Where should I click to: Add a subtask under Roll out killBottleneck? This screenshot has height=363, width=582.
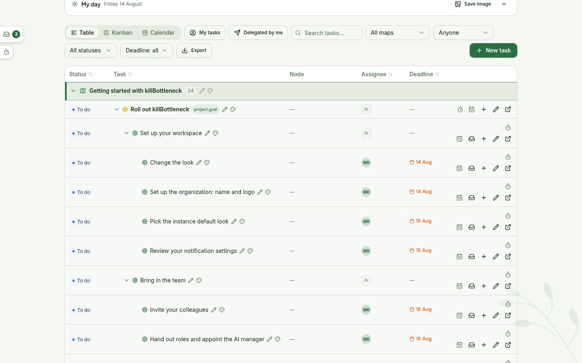click(x=484, y=109)
